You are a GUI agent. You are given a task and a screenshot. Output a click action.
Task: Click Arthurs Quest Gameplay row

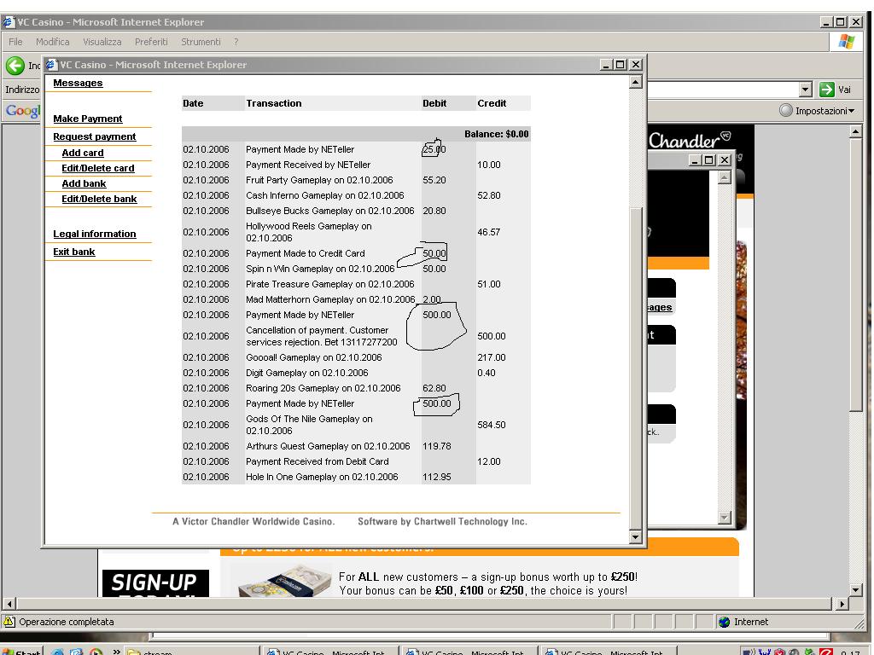356,446
